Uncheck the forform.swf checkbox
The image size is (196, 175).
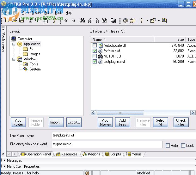click(95, 51)
